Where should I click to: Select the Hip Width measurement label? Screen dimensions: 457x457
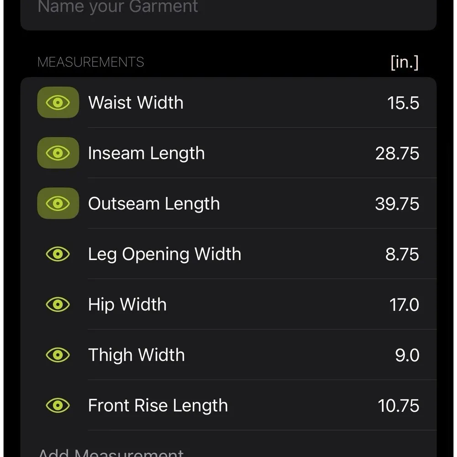coord(127,305)
